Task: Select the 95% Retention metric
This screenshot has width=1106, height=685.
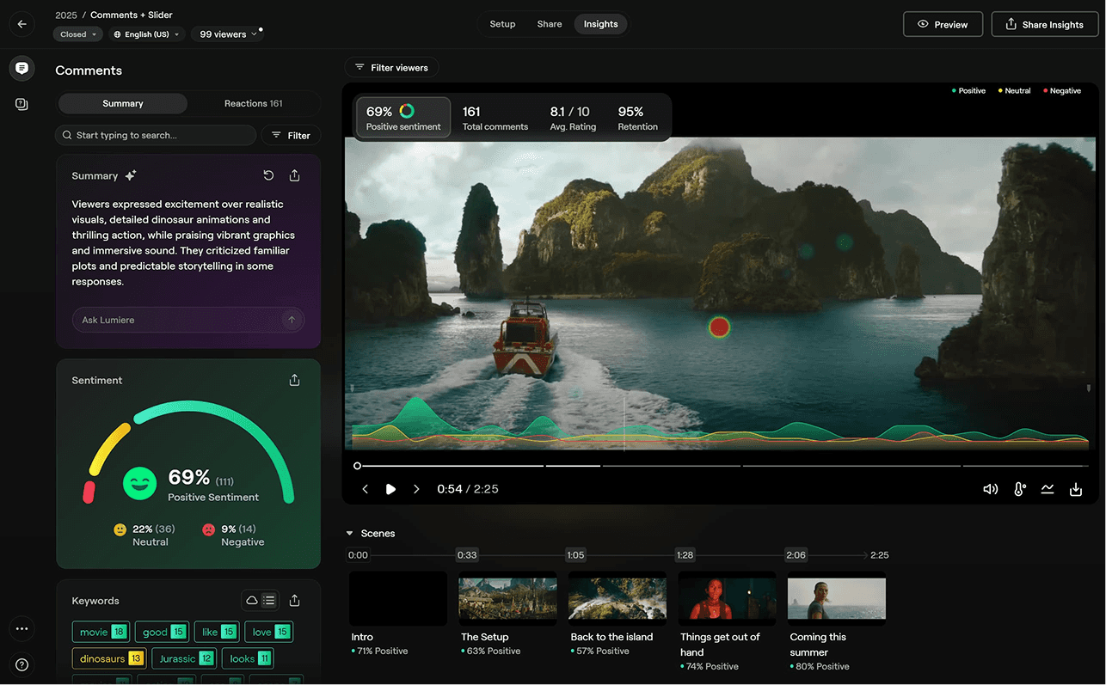Action: [637, 118]
